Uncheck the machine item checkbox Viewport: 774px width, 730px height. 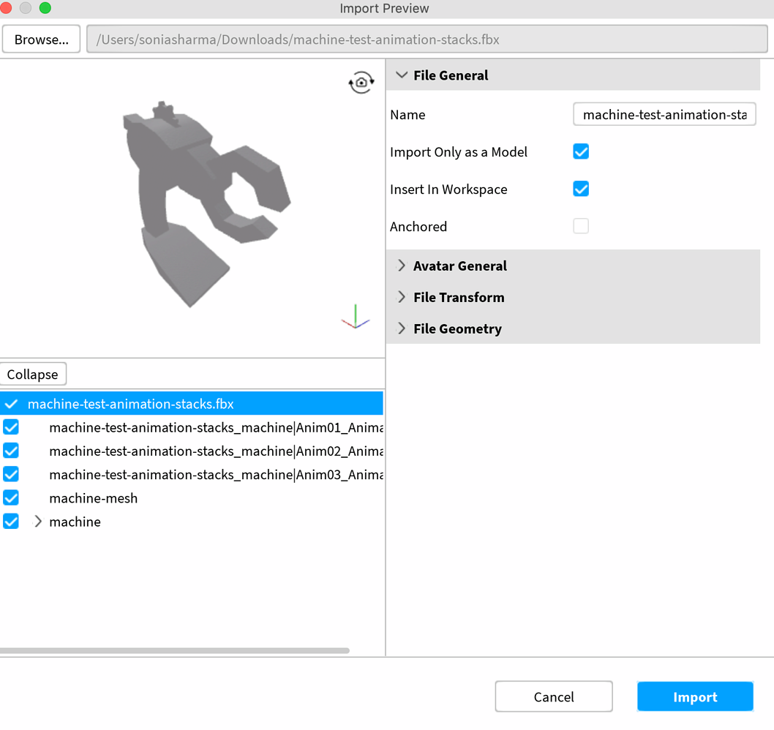click(11, 522)
